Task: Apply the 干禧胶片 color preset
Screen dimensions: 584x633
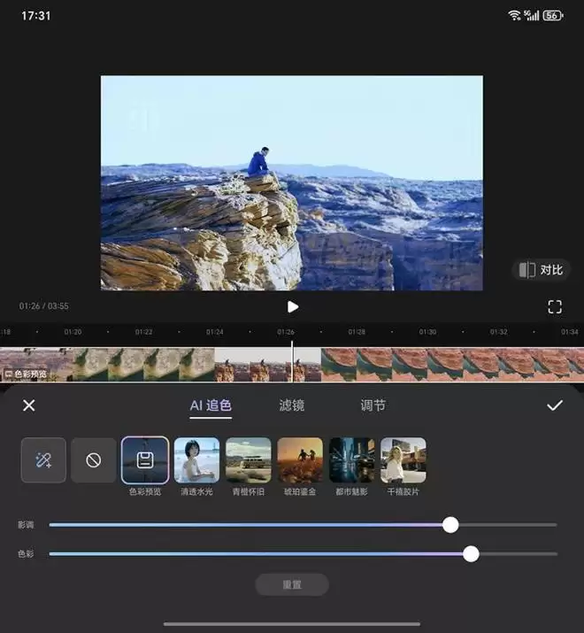Action: [x=403, y=460]
